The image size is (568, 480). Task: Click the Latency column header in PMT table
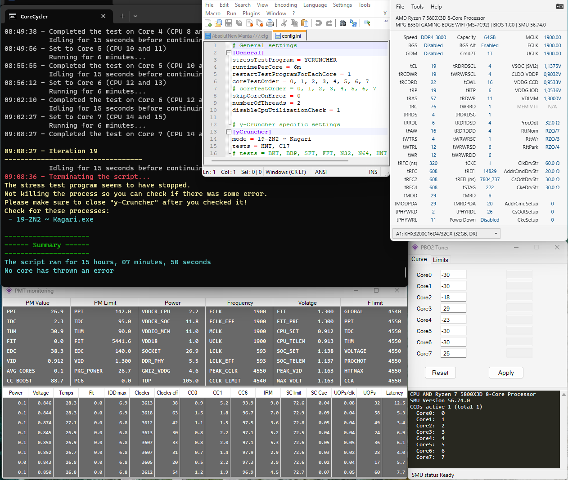[x=394, y=393]
